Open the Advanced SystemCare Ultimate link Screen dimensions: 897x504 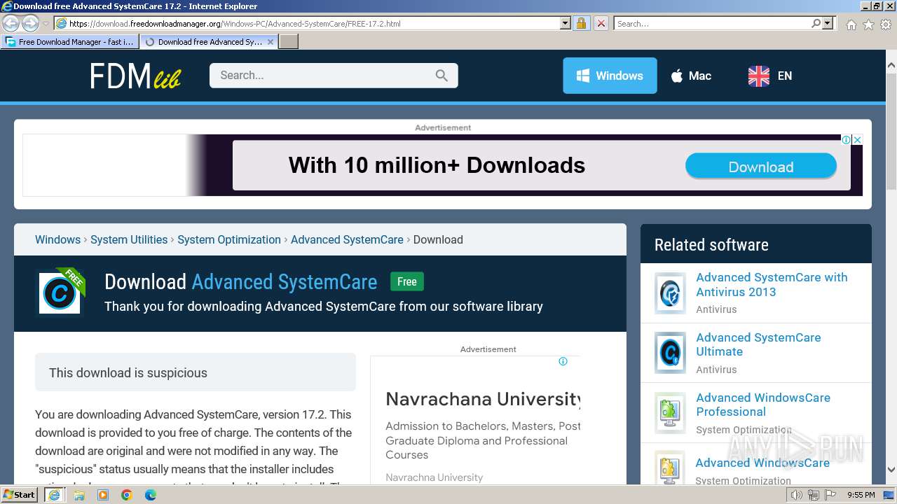click(x=758, y=344)
